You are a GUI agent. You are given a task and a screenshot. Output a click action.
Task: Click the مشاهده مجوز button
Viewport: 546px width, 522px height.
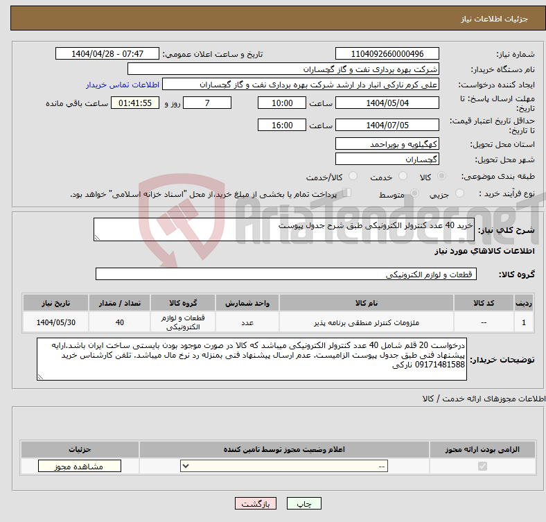pyautogui.click(x=80, y=467)
